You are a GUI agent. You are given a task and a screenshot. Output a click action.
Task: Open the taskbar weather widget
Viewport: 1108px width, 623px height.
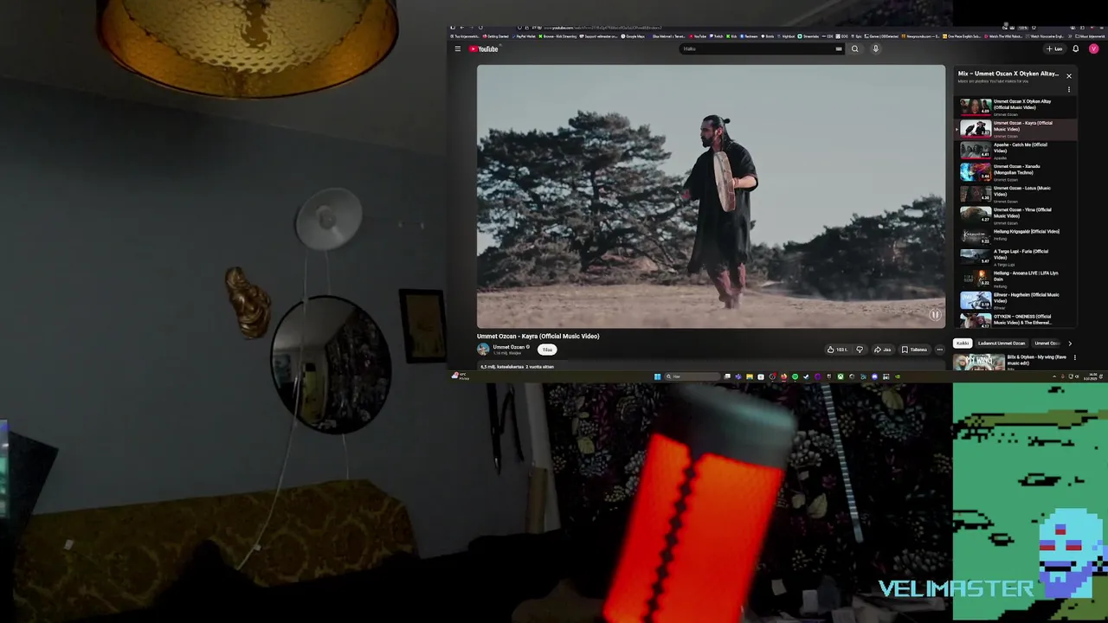click(x=460, y=376)
